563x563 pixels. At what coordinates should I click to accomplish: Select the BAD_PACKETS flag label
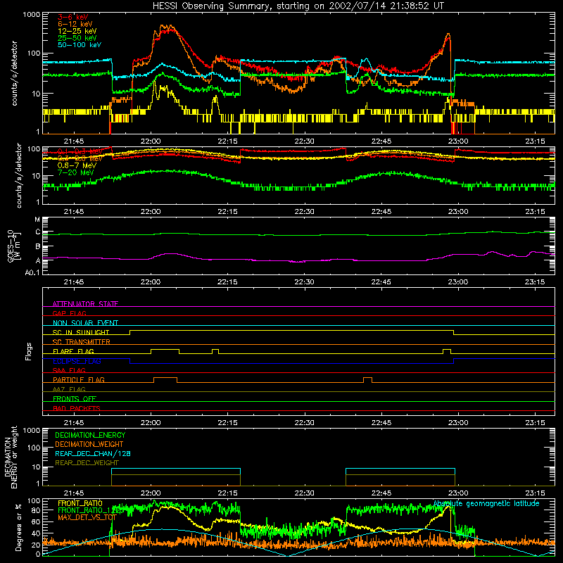(x=77, y=408)
